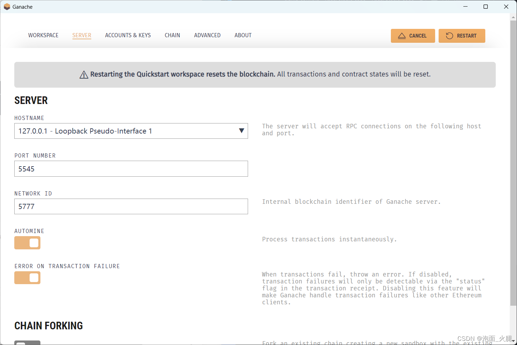Viewport: 517px width, 345px height.
Task: Click the Ganache logo in title bar
Action: click(x=7, y=7)
